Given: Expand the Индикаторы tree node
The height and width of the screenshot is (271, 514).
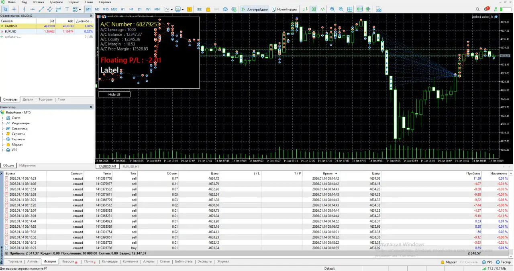Looking at the screenshot, I should 3,123.
